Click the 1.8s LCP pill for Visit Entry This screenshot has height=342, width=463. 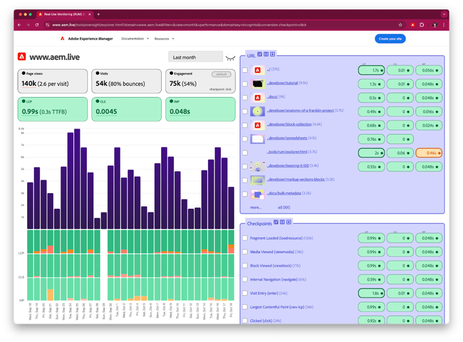(371, 293)
